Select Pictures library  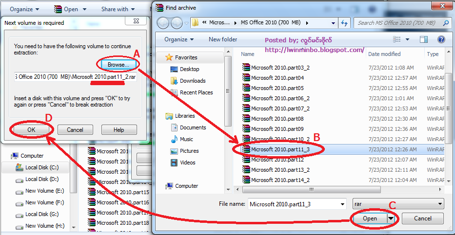(189, 151)
